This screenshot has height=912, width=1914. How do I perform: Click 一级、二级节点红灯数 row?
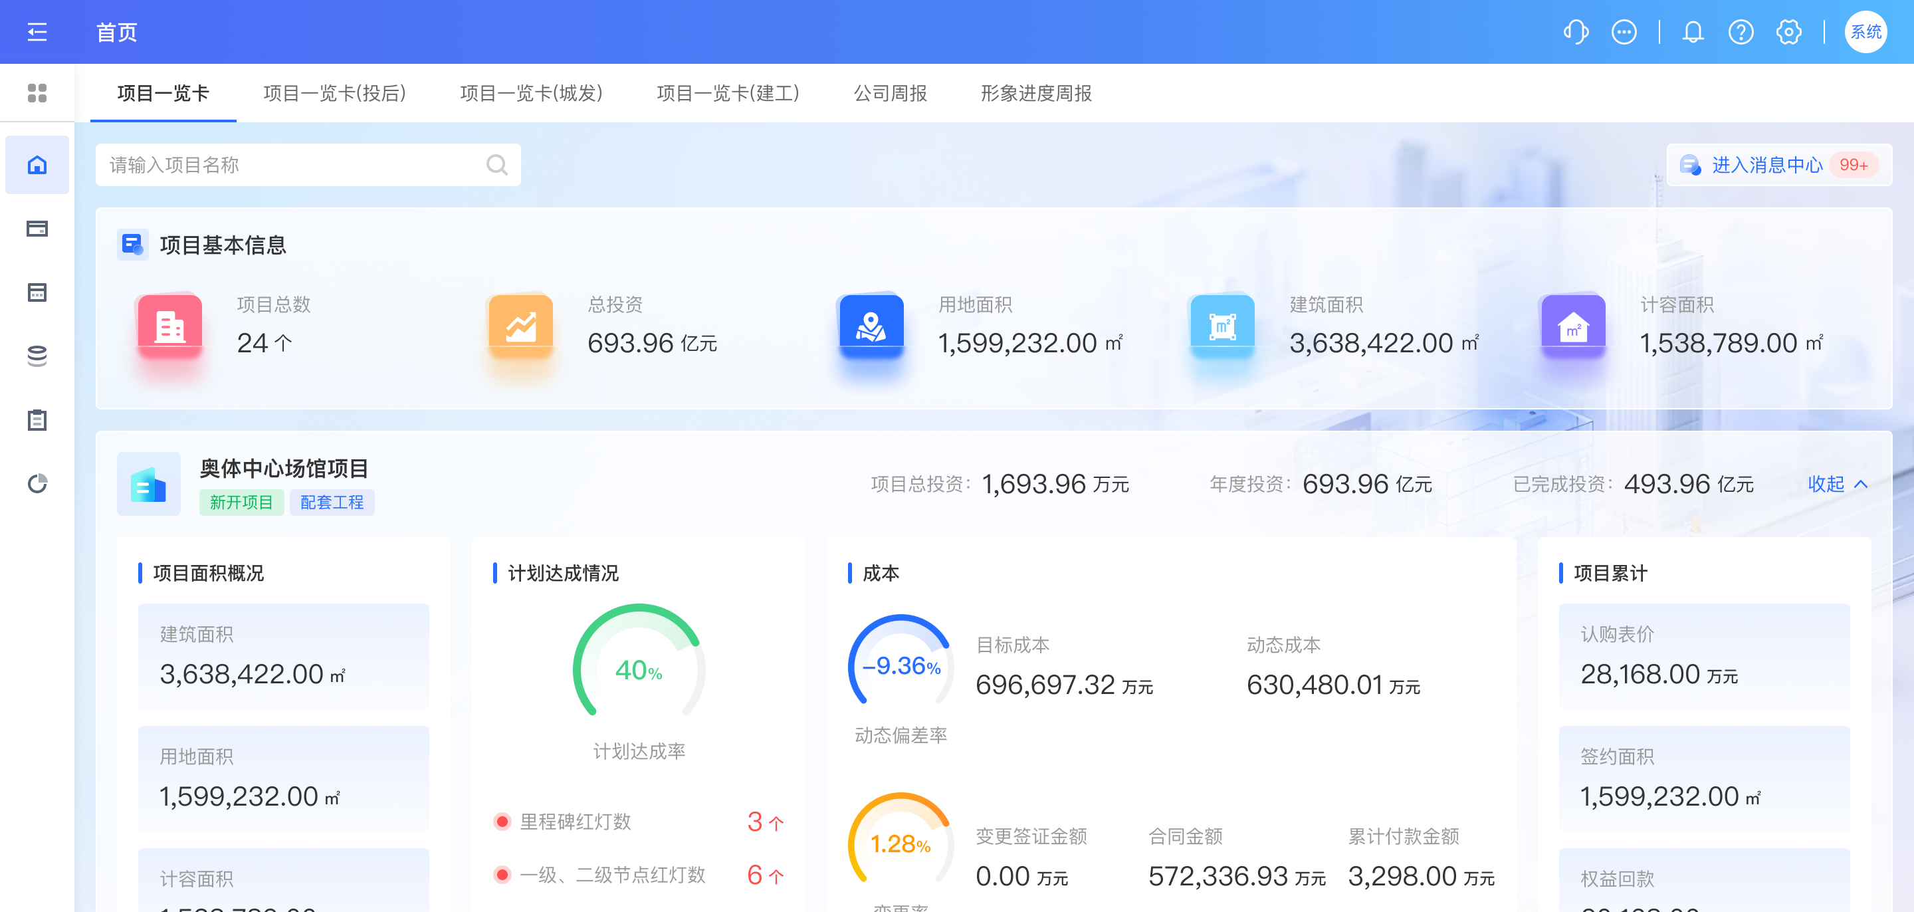pos(639,875)
